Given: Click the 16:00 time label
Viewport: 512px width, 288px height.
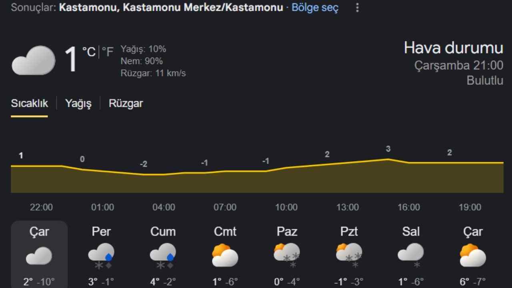Looking at the screenshot, I should coord(409,207).
